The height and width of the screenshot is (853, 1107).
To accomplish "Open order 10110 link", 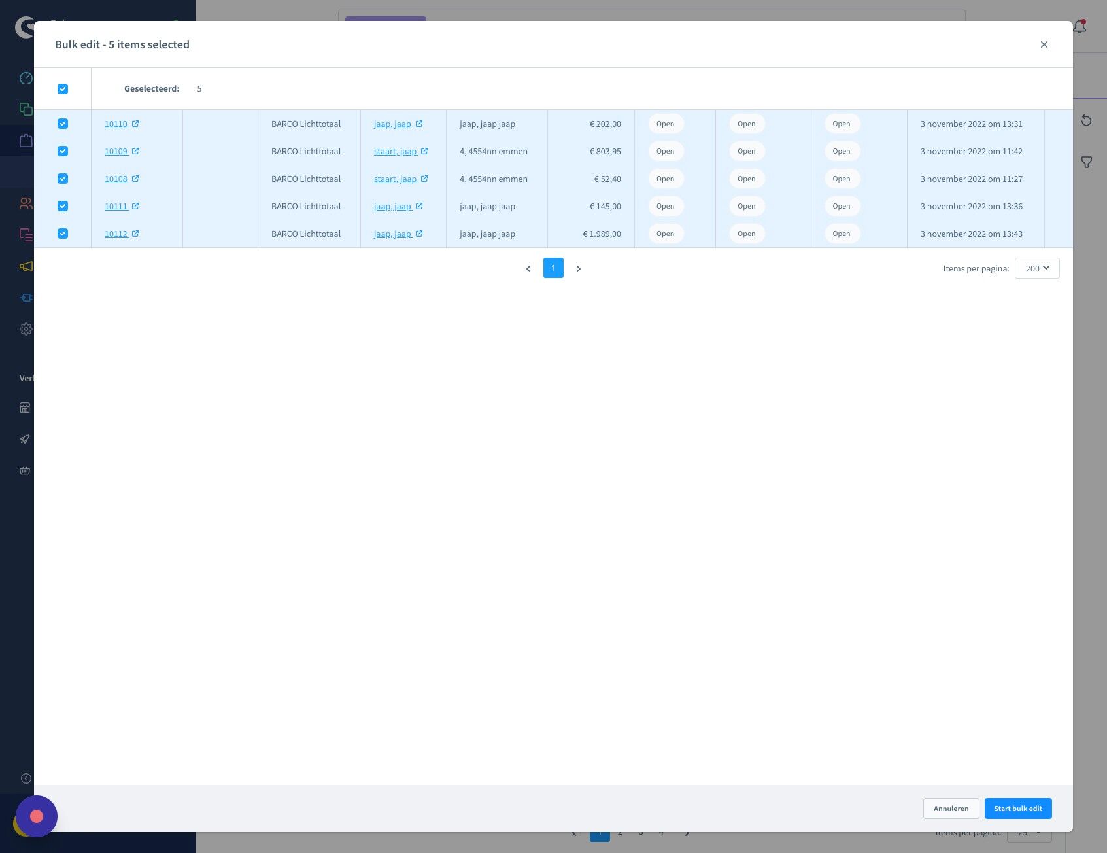I will 116,124.
